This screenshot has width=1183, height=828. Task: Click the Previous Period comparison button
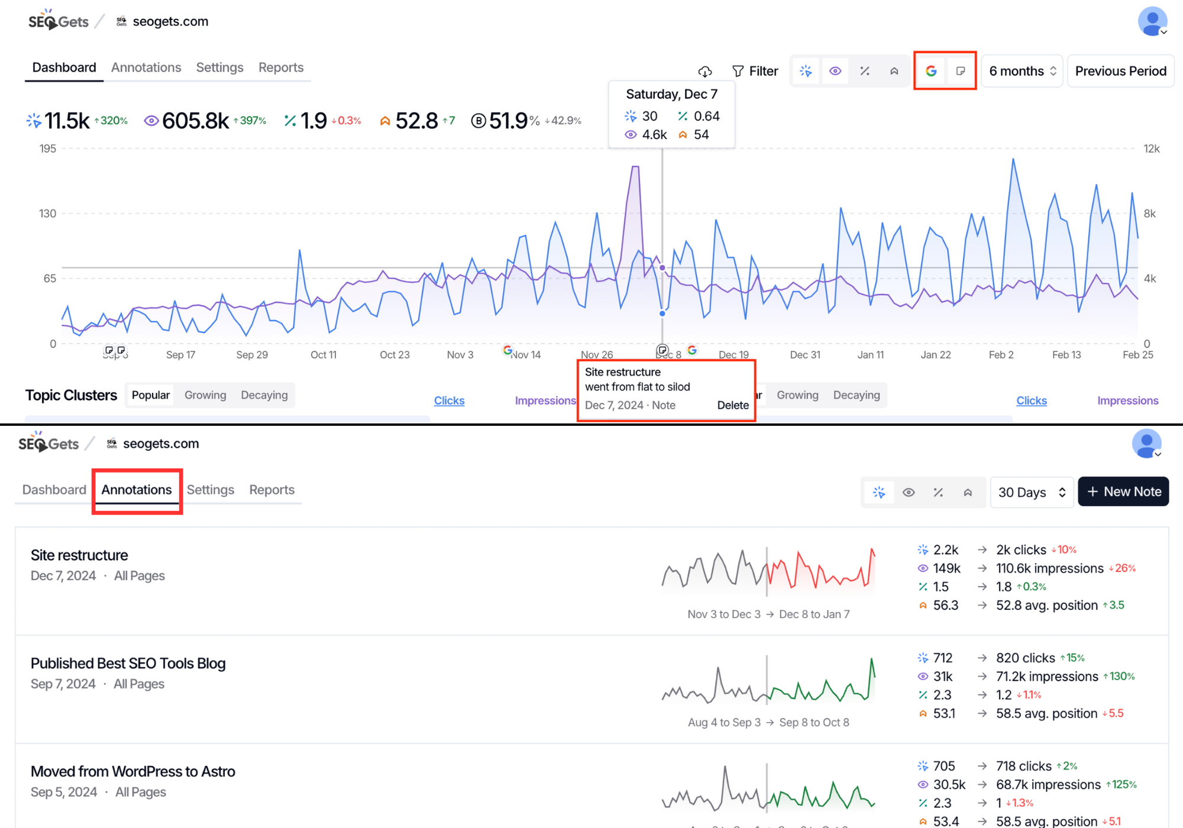coord(1120,71)
